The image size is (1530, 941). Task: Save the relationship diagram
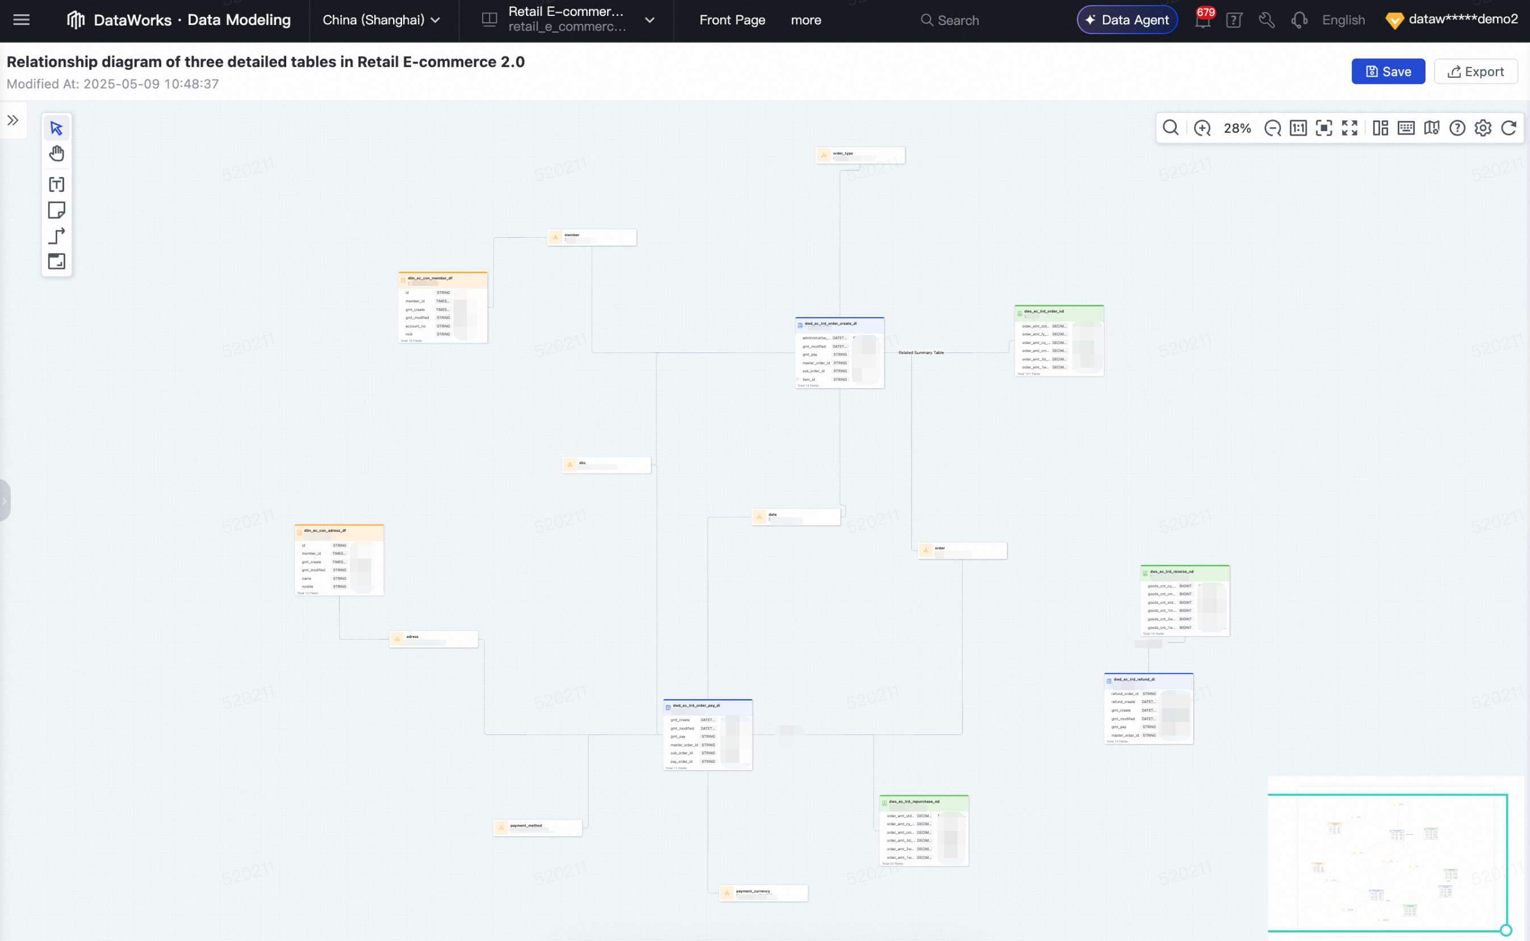pos(1388,72)
